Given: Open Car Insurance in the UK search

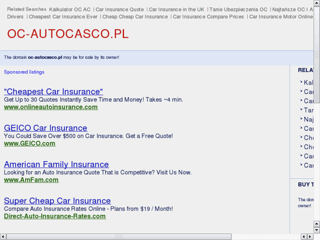Looking at the screenshot, I should tap(177, 10).
